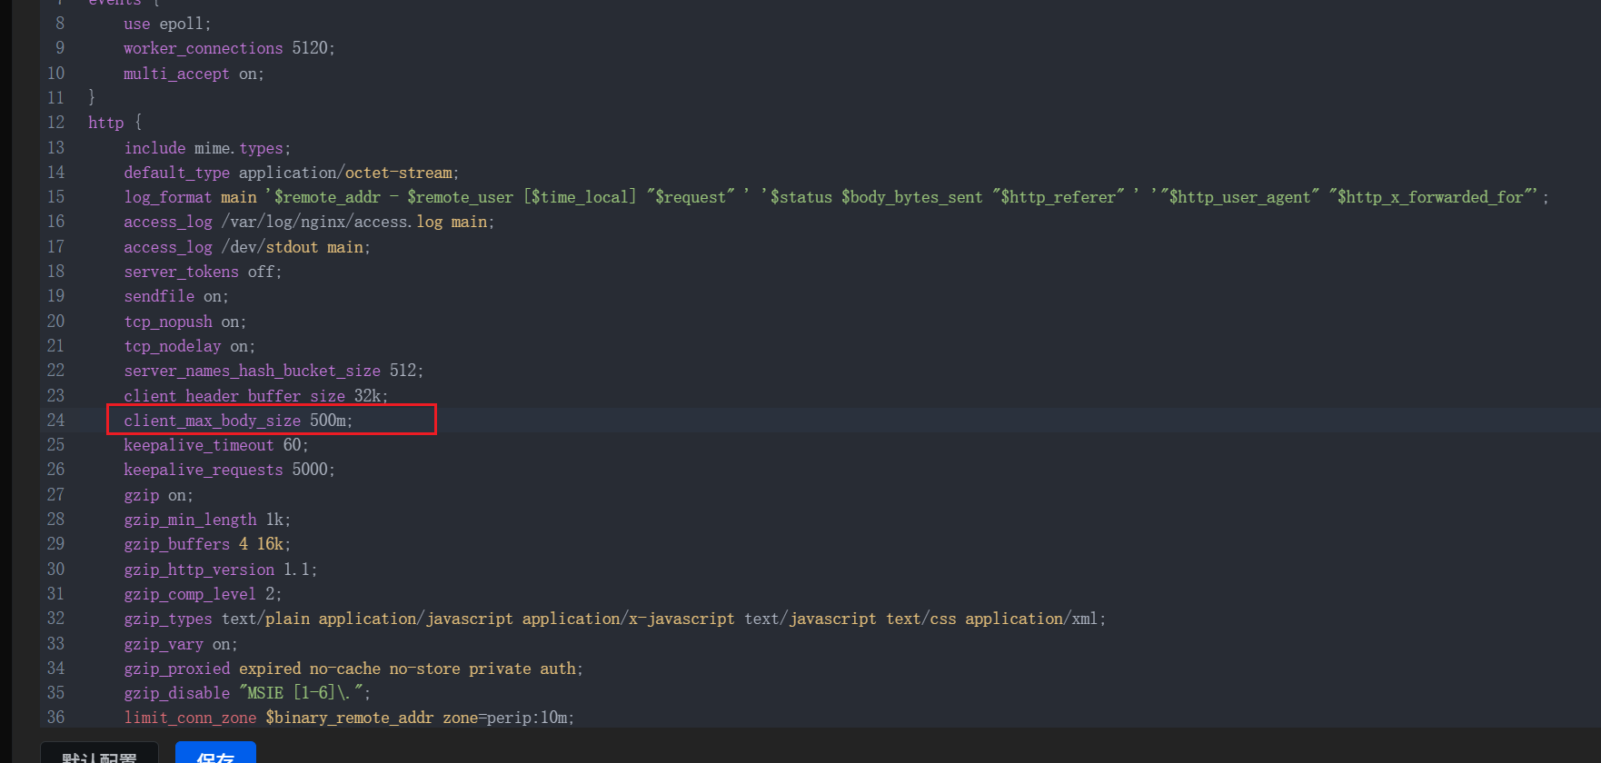
Task: Click the gzip_types directive line
Action: pos(614,619)
